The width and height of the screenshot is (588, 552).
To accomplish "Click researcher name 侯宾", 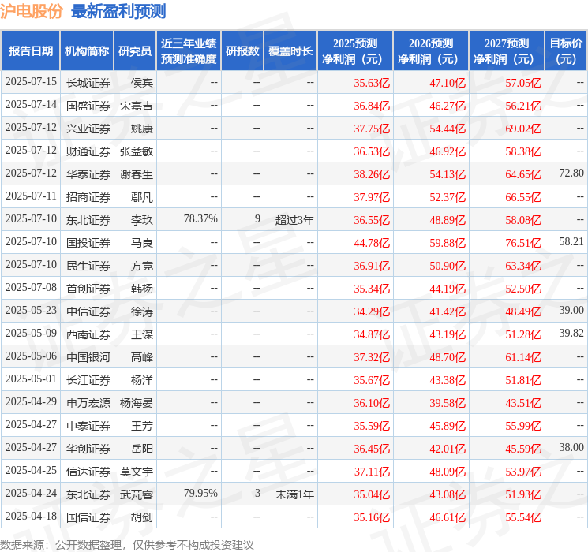I will (142, 83).
